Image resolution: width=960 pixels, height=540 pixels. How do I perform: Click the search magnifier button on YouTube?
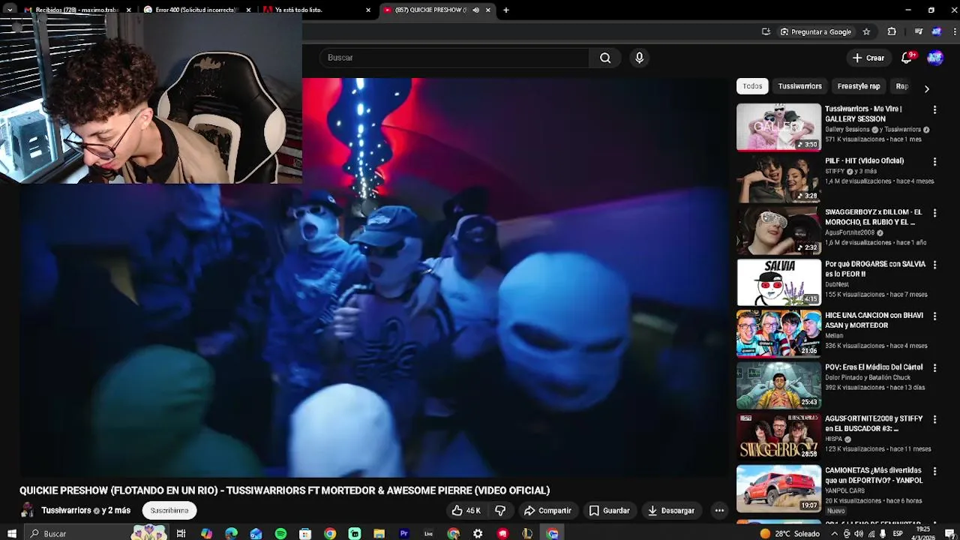click(605, 58)
